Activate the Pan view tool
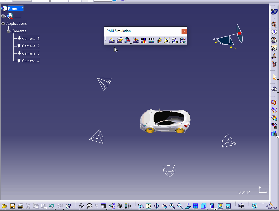 point(156,206)
